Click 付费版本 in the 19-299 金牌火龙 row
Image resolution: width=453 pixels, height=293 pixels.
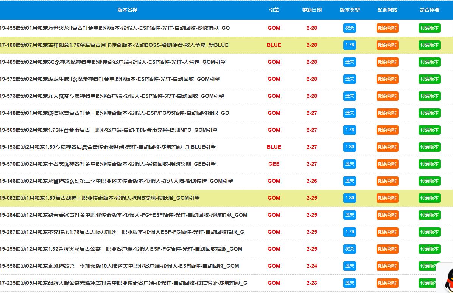pyautogui.click(x=429, y=249)
